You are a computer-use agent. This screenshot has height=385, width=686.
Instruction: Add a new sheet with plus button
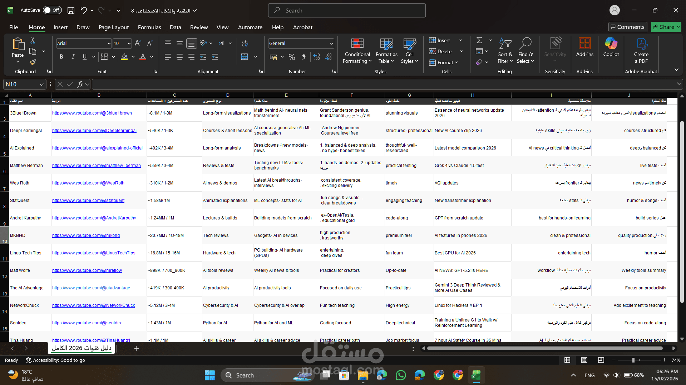point(137,348)
